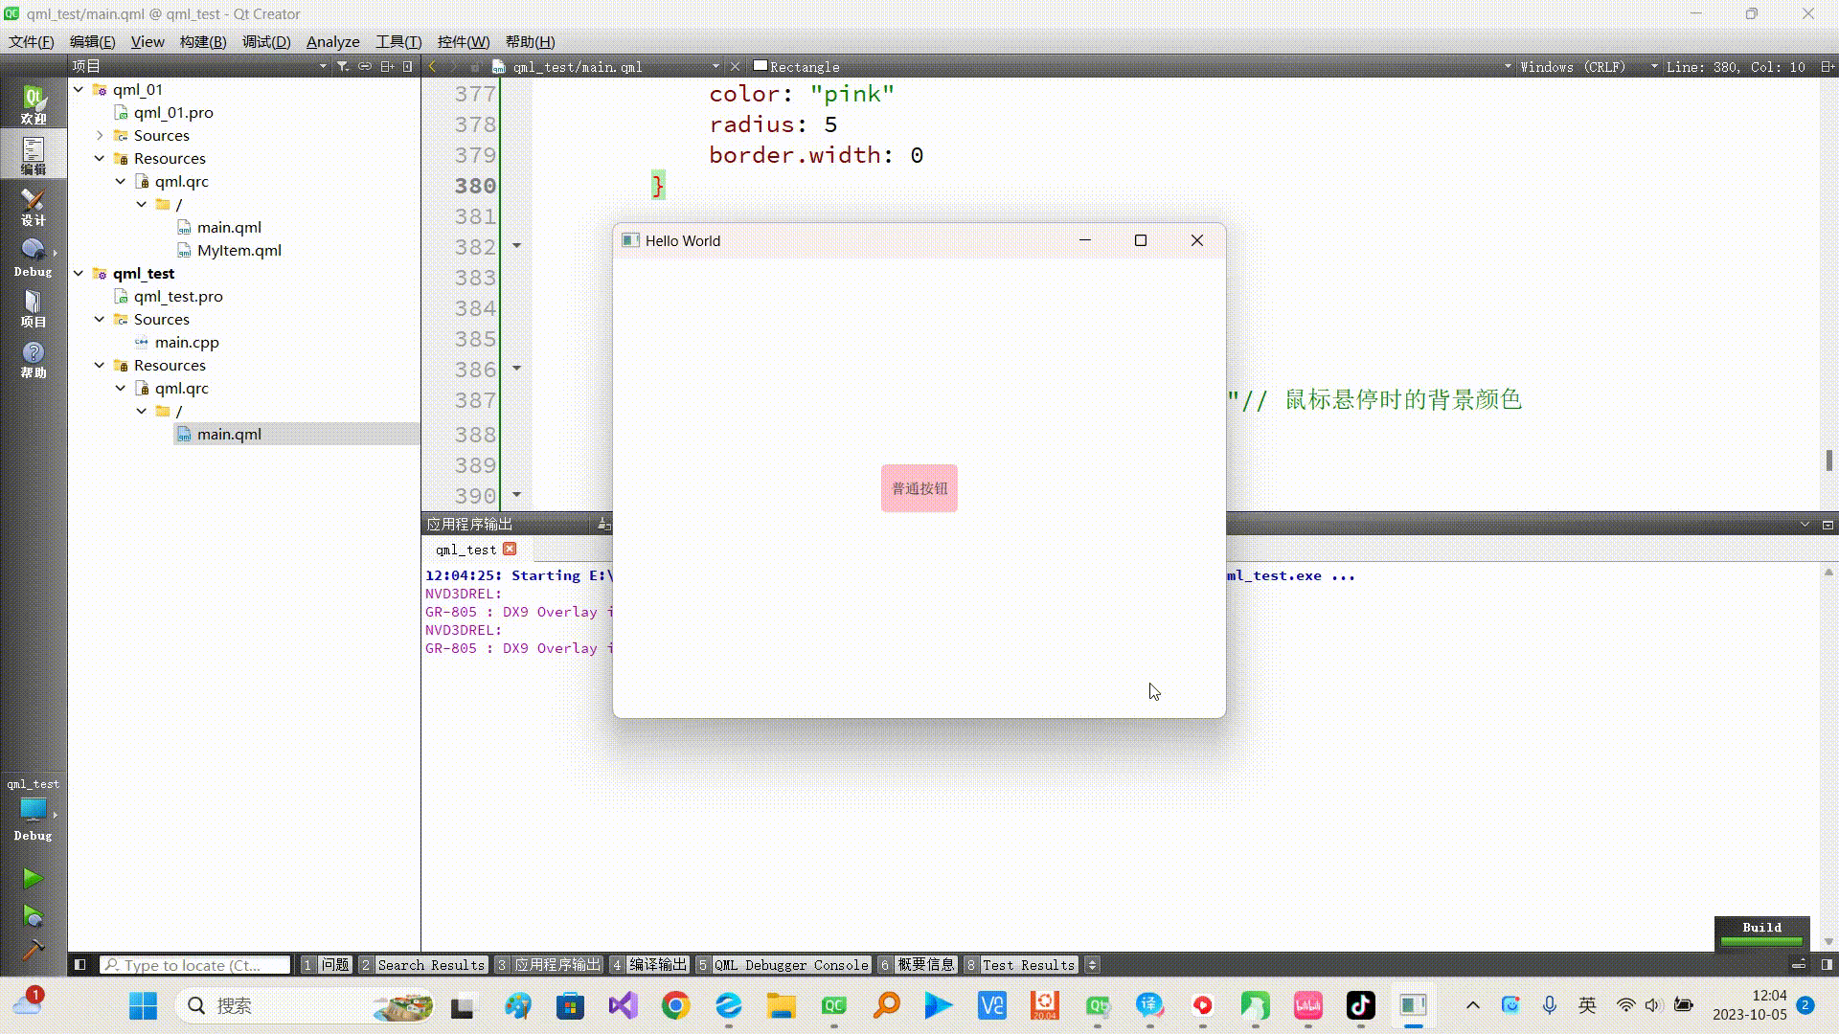Image resolution: width=1839 pixels, height=1034 pixels.
Task: Start debugging with the debug-run icon
Action: (33, 916)
